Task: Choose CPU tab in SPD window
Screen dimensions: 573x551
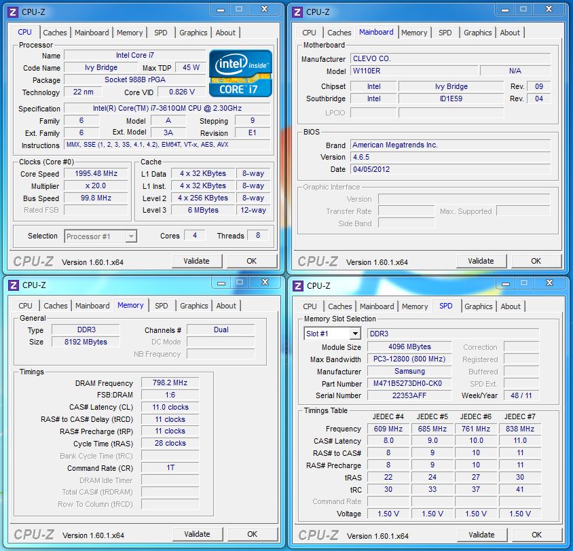Action: pyautogui.click(x=310, y=306)
